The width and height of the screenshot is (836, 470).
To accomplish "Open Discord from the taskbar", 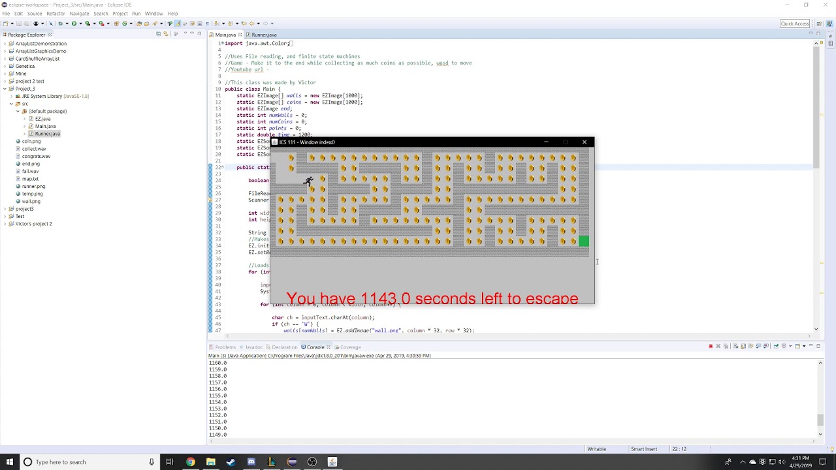I will (x=251, y=462).
